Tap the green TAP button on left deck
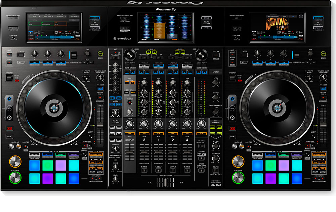 coord(100,54)
